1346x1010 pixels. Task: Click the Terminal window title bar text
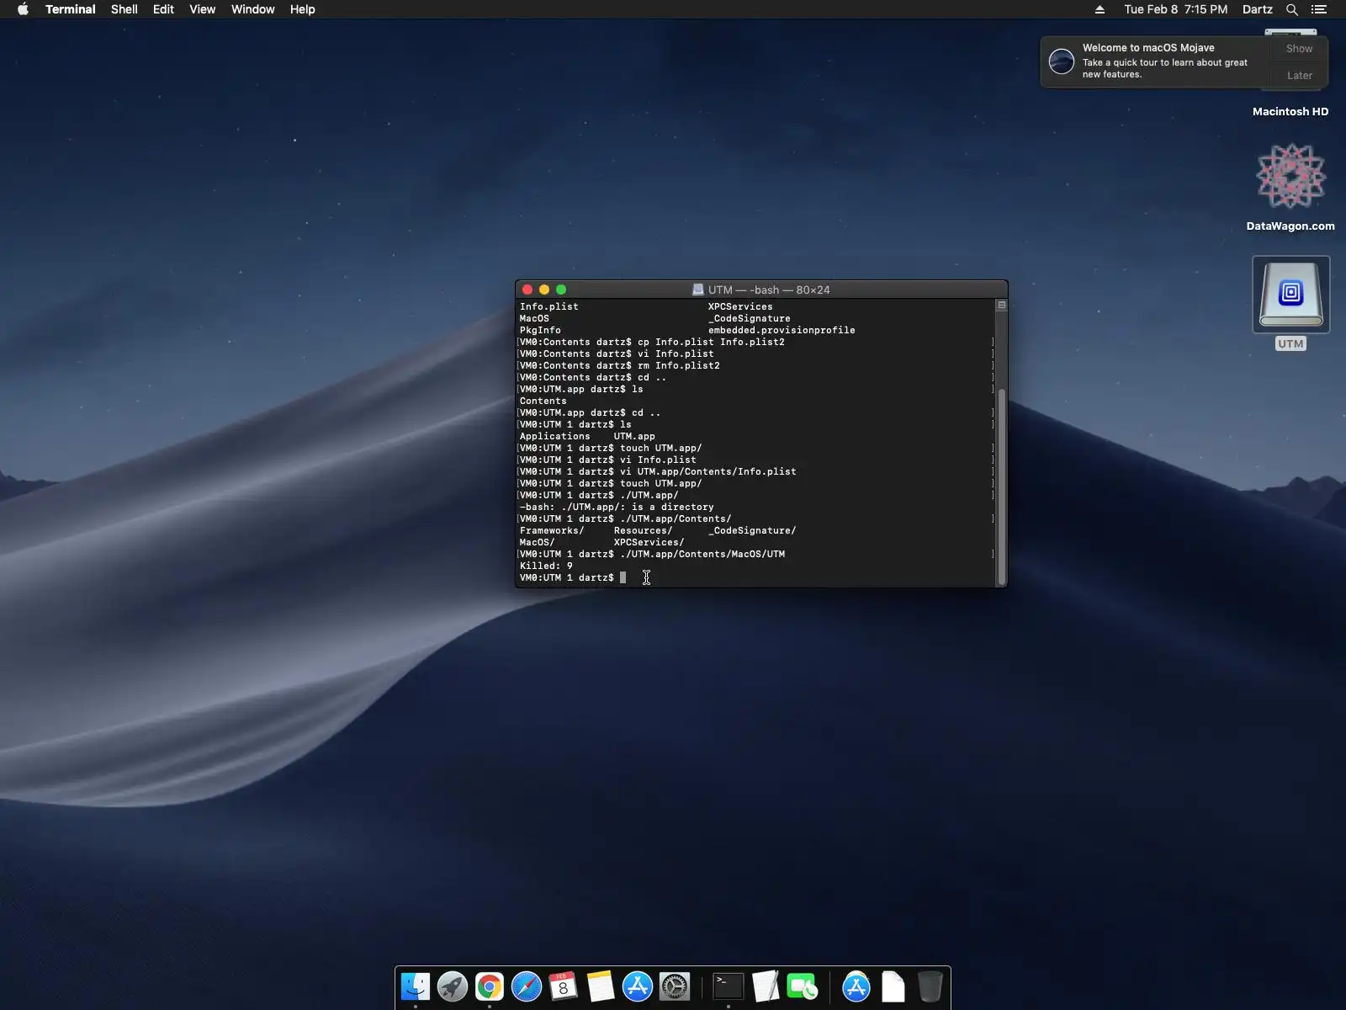pos(769,290)
